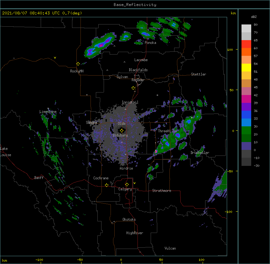Select the yellow diamond marker below Cochrane
The image size is (270, 264).
[x=106, y=185]
